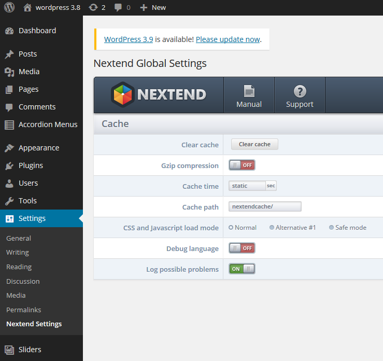Click the Tools wrench icon

(x=9, y=201)
